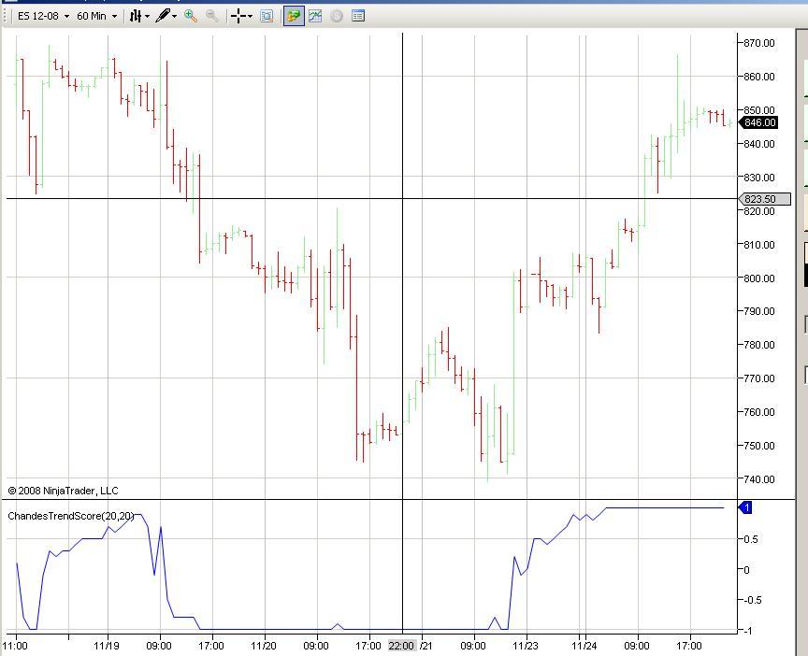
Task: Click the greyed circular strategies icon
Action: tap(337, 16)
